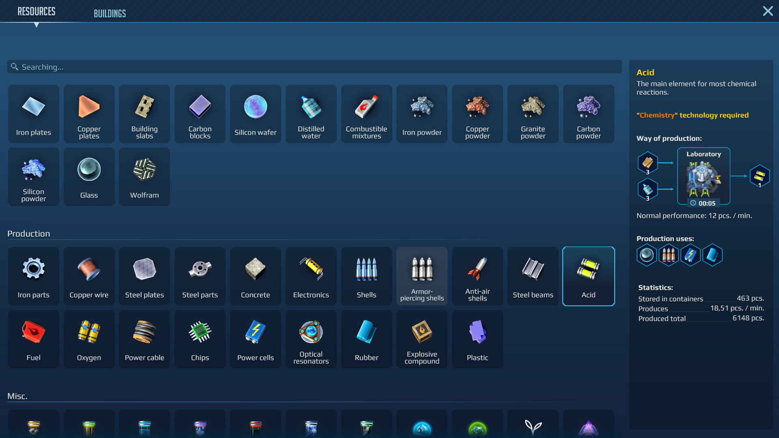Open the first Production uses icon
Viewport: 779px width, 438px height.
(646, 255)
